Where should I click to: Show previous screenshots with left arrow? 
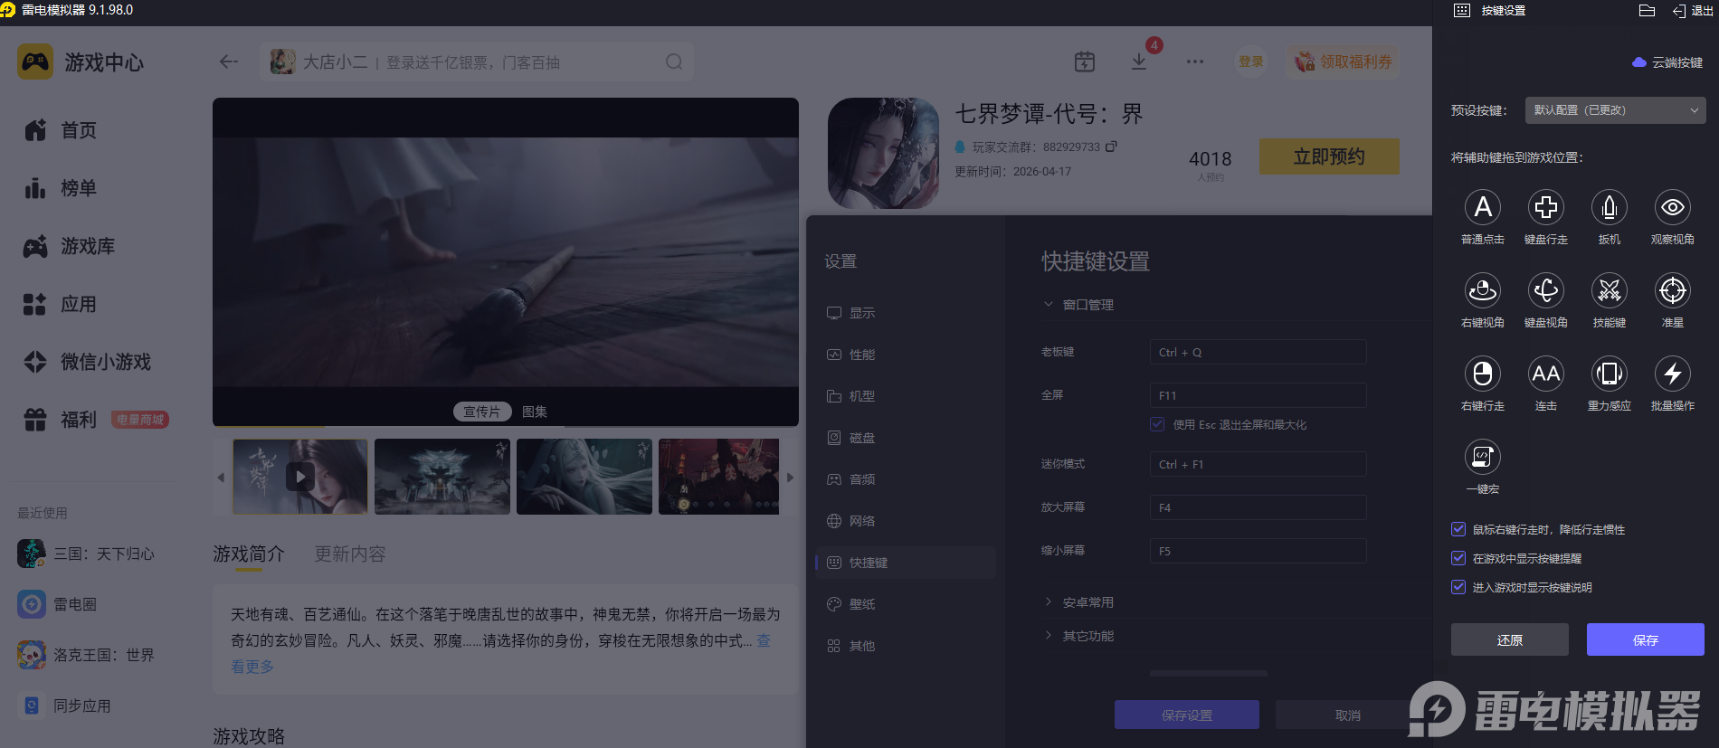pos(221,477)
